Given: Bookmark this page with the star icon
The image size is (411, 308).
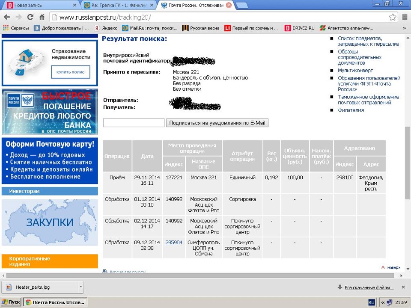Looking at the screenshot, I should [x=393, y=17].
